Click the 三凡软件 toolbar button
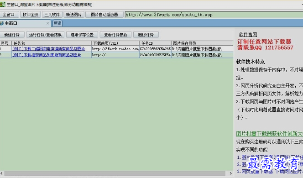 click(52, 15)
